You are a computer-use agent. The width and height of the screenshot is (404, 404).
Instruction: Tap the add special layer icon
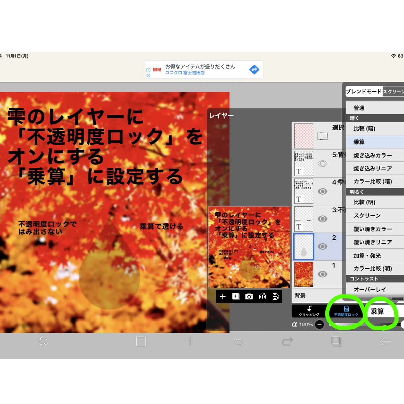[x=236, y=296]
